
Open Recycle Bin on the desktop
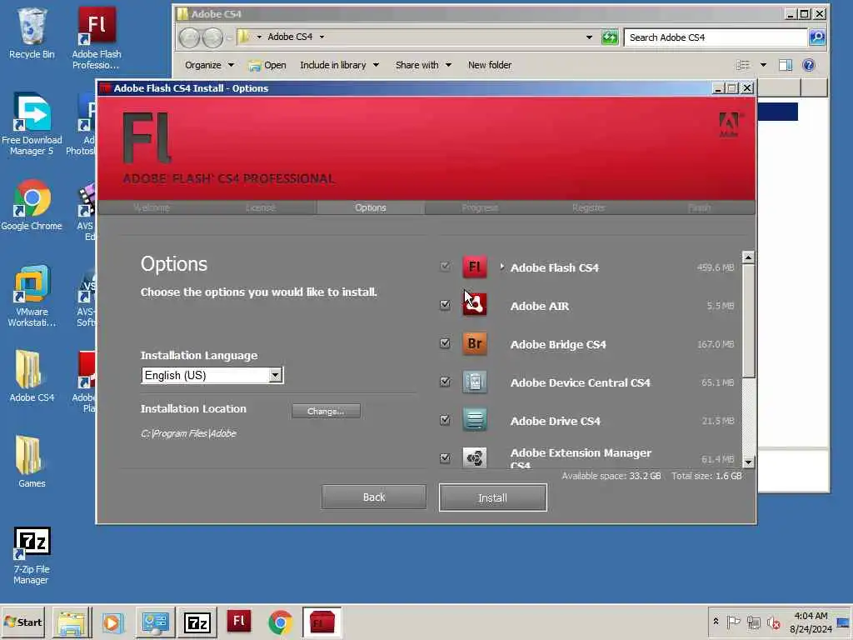point(32,33)
